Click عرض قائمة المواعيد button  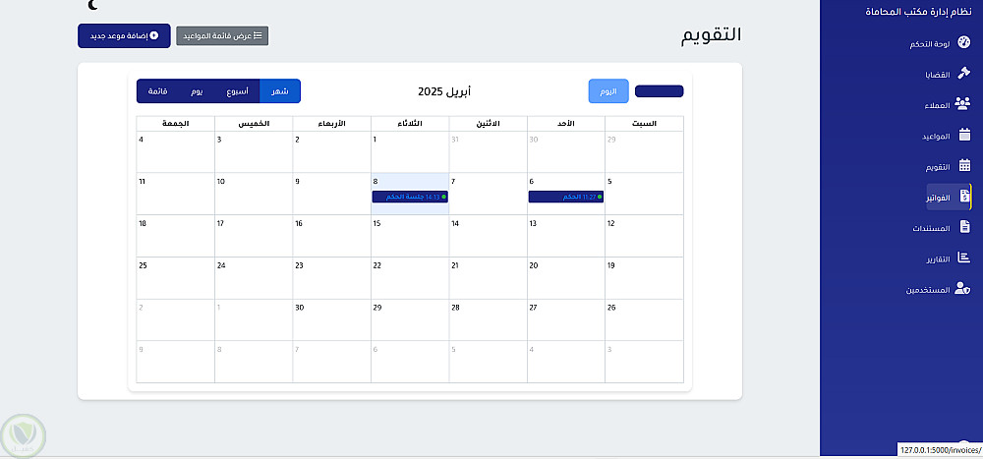(x=222, y=36)
